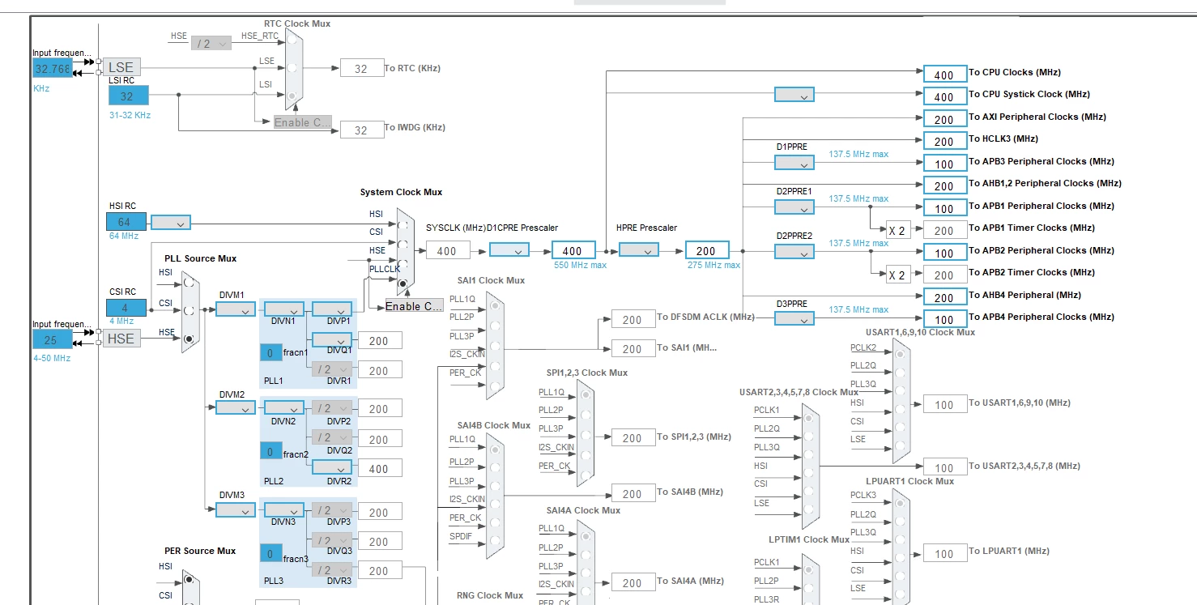Screen dimensions: 1197x605
Task: Choose CSI in PLL Source Mux
Action: [x=189, y=310]
